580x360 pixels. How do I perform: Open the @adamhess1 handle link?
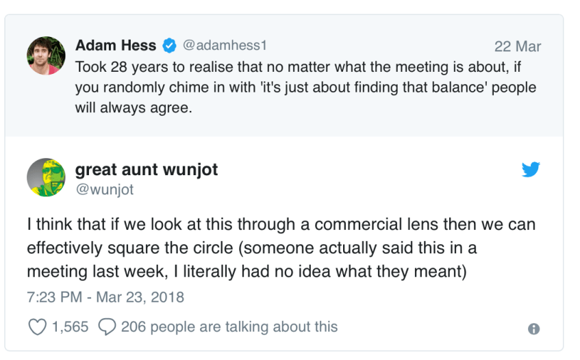tap(223, 46)
